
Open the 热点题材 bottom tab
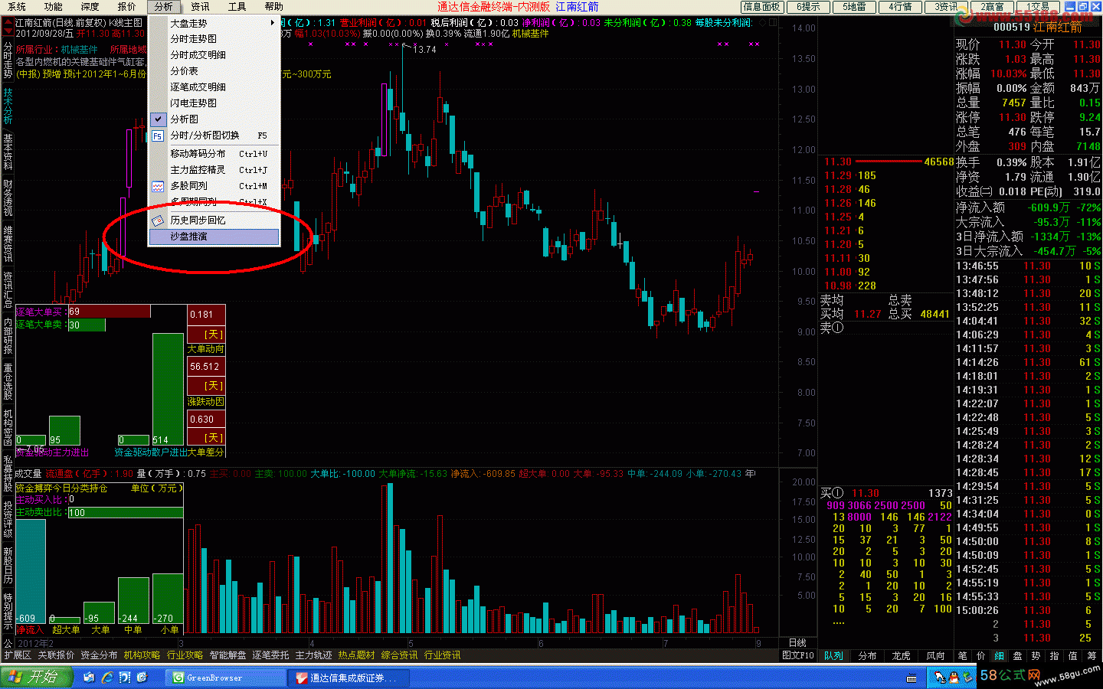pos(357,655)
